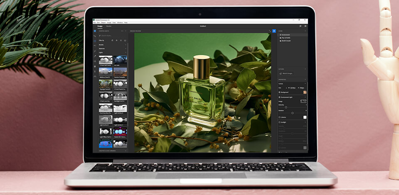Collapse the Canvas properties section

(x=305, y=83)
